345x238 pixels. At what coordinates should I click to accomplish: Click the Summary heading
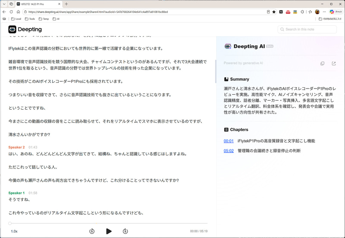click(240, 79)
